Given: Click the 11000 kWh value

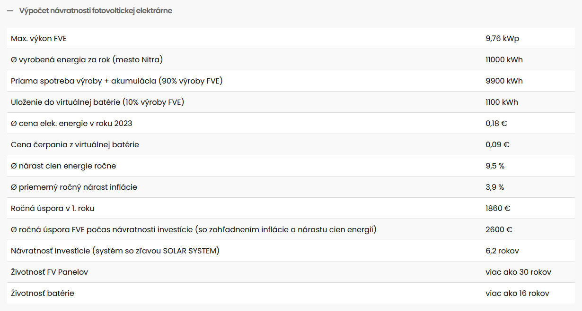Looking at the screenshot, I should pos(504,60).
